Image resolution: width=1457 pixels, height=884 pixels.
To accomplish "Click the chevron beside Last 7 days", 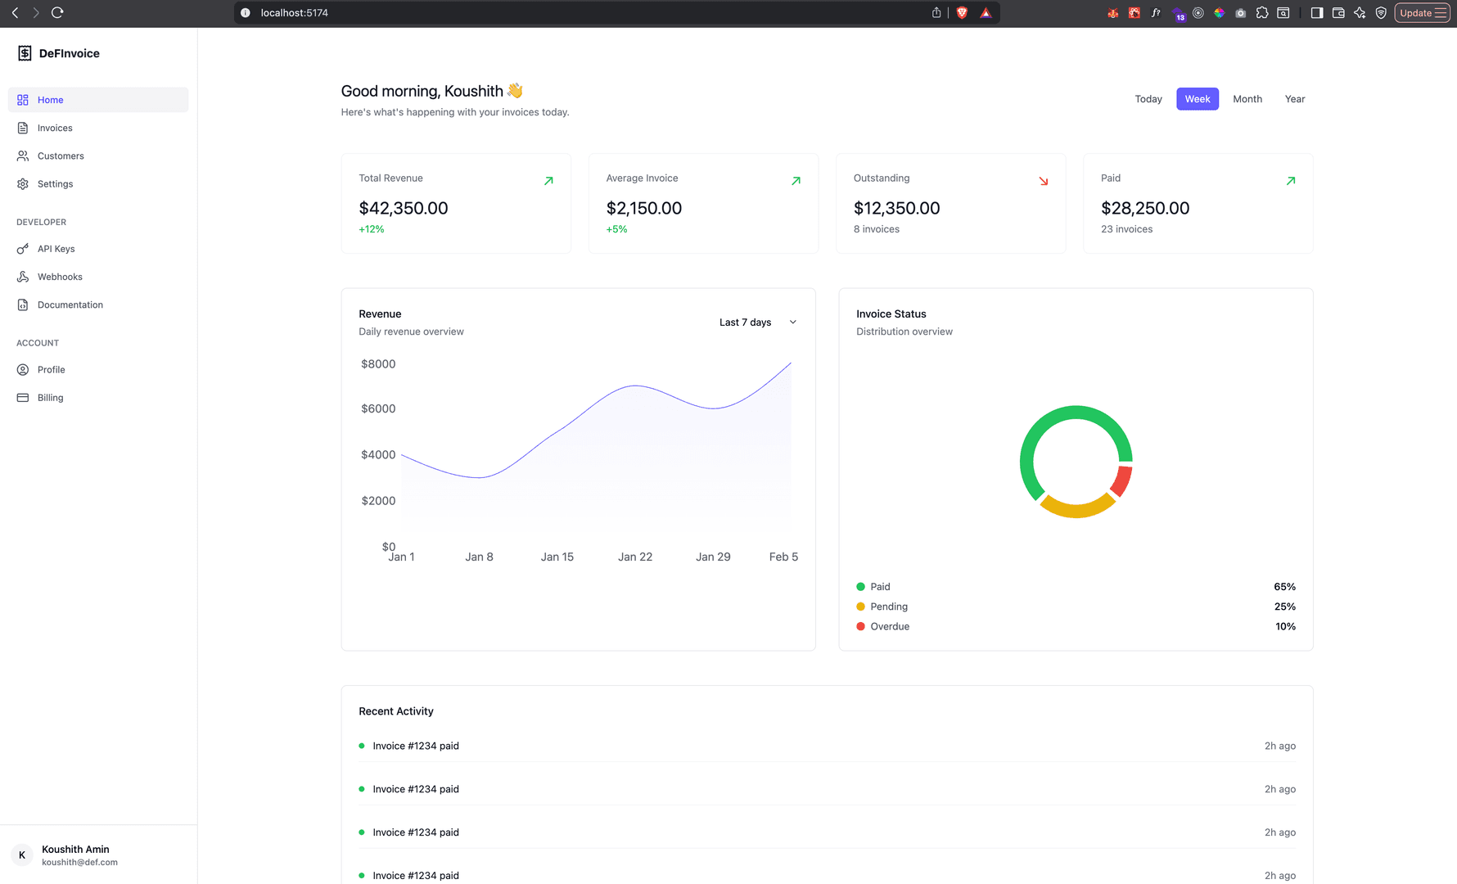I will [792, 322].
